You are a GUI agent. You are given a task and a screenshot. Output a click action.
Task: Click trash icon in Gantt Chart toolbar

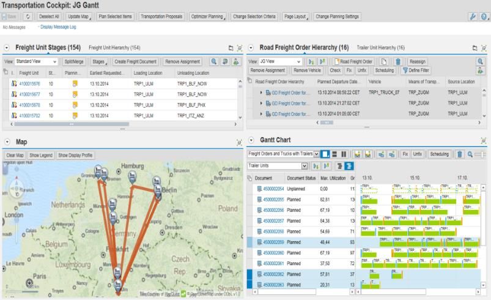(x=459, y=154)
